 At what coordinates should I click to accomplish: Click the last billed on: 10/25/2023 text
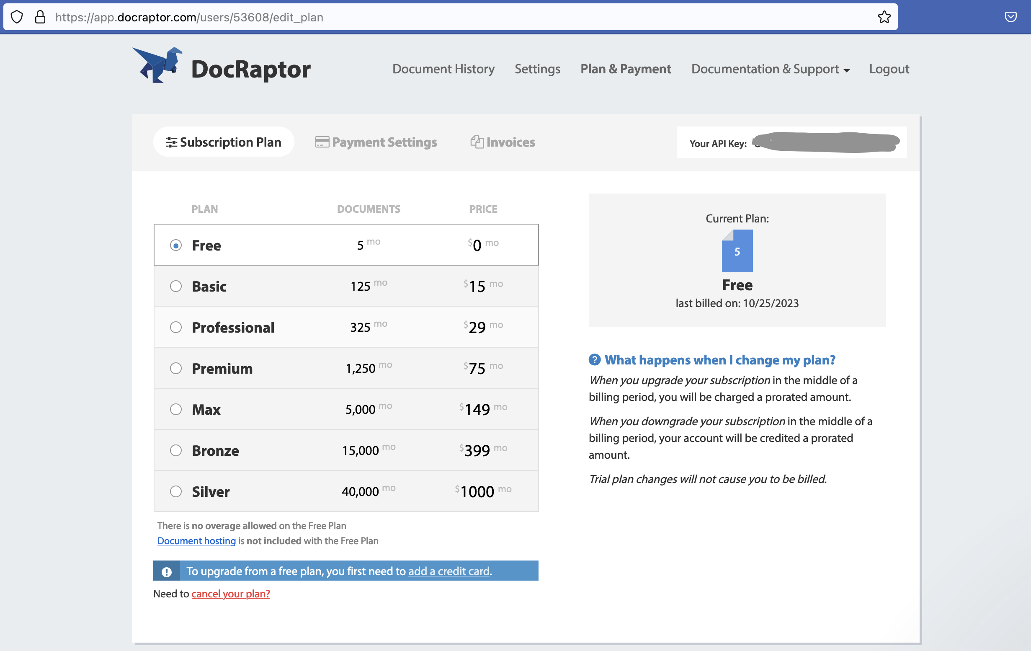click(x=737, y=303)
